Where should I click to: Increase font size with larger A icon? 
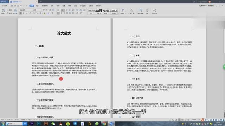[44, 10]
